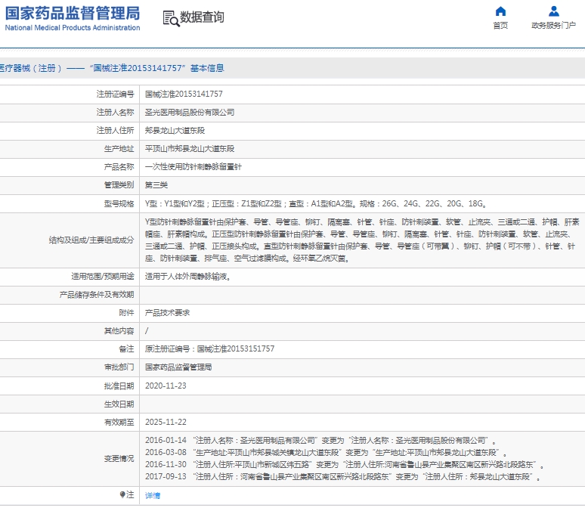Click the 生效日期 row label

pos(119,404)
